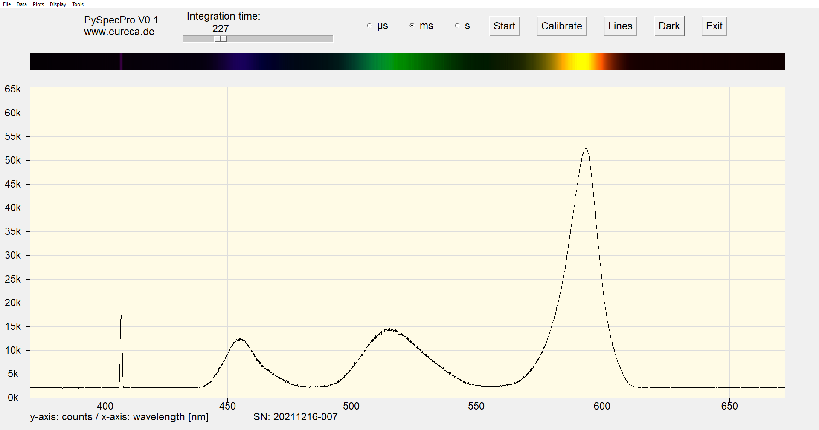Open the Display menu
Viewport: 819px width, 430px height.
point(58,4)
